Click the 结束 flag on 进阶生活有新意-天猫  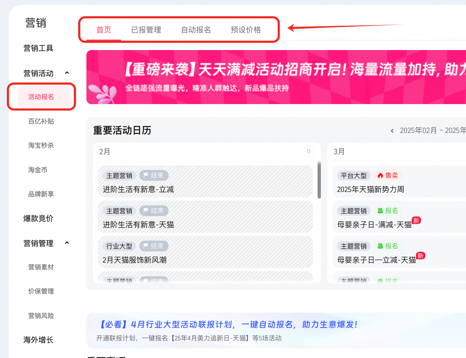[154, 211]
